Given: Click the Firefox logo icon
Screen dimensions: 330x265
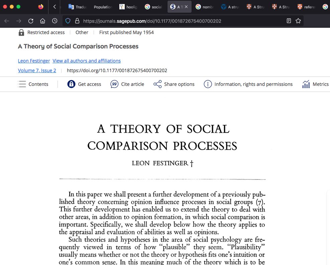Looking at the screenshot, I should coord(40,7).
